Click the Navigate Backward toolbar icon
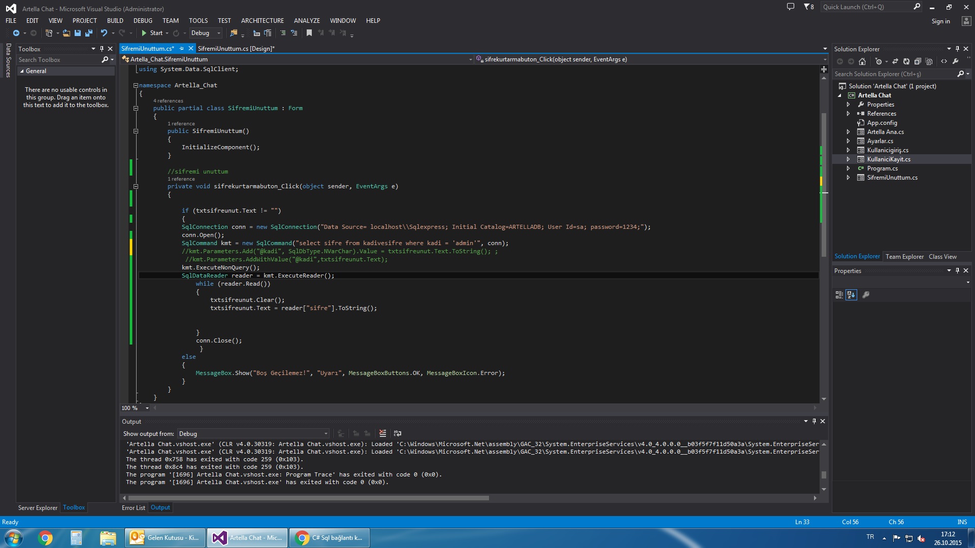975x548 pixels. pyautogui.click(x=16, y=33)
